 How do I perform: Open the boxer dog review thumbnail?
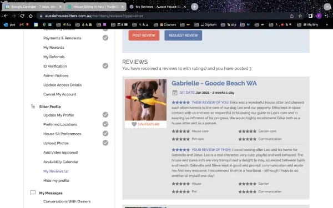pyautogui.click(x=145, y=100)
